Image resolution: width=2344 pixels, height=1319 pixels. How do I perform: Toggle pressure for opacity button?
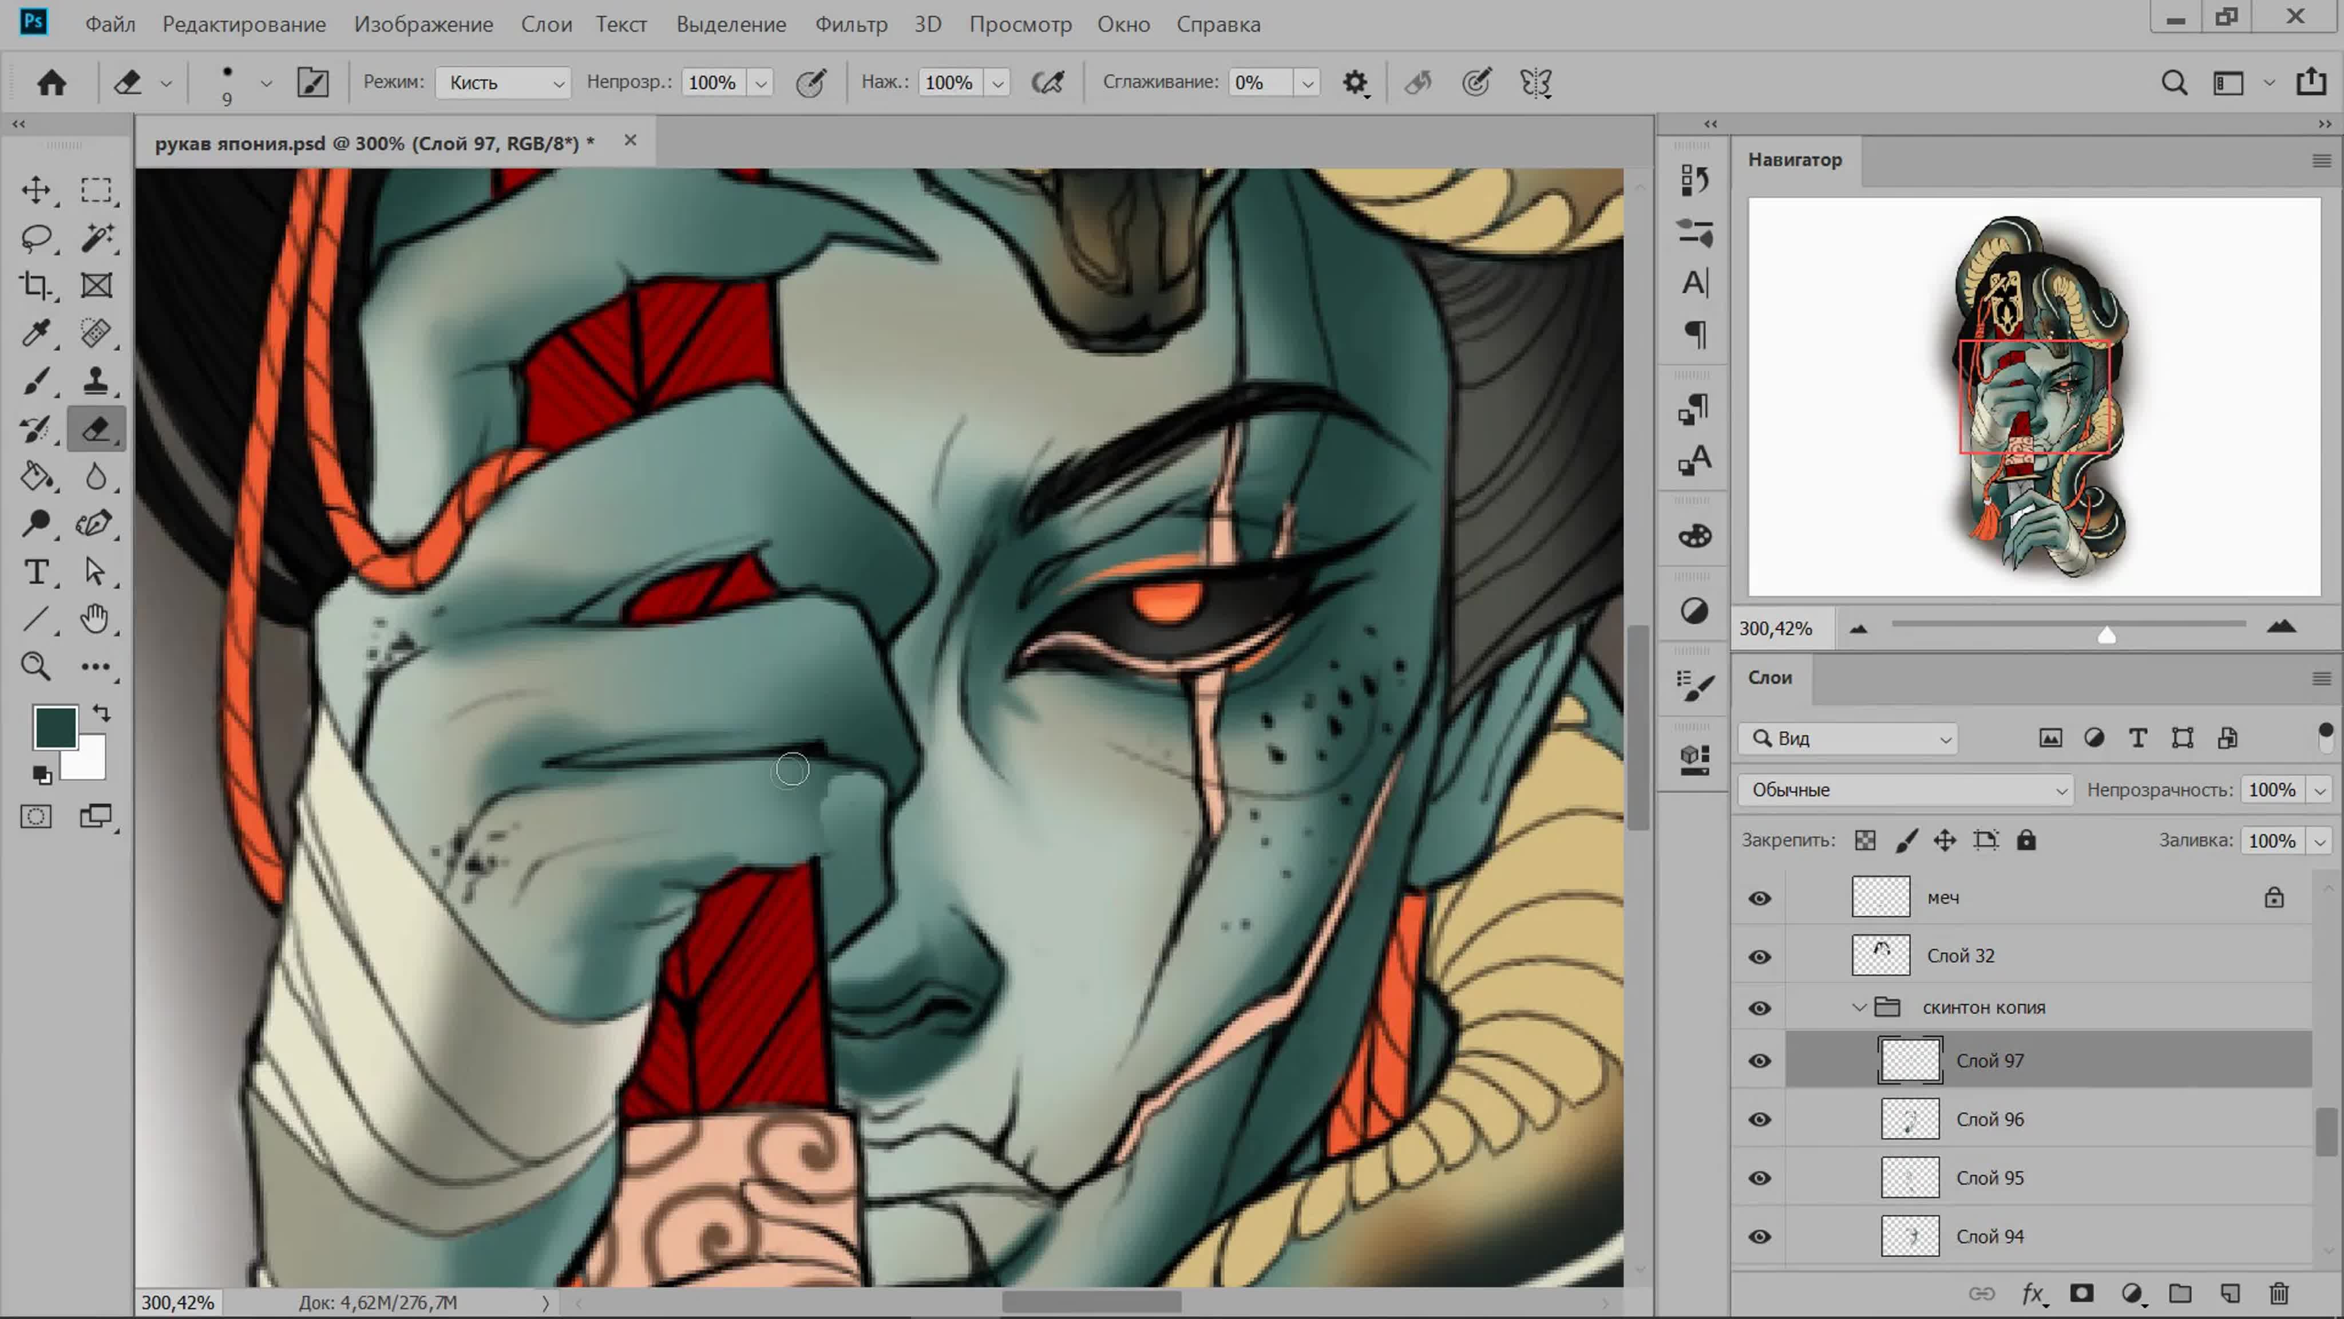tap(810, 83)
